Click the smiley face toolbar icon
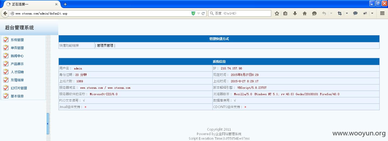 [x=314, y=13]
